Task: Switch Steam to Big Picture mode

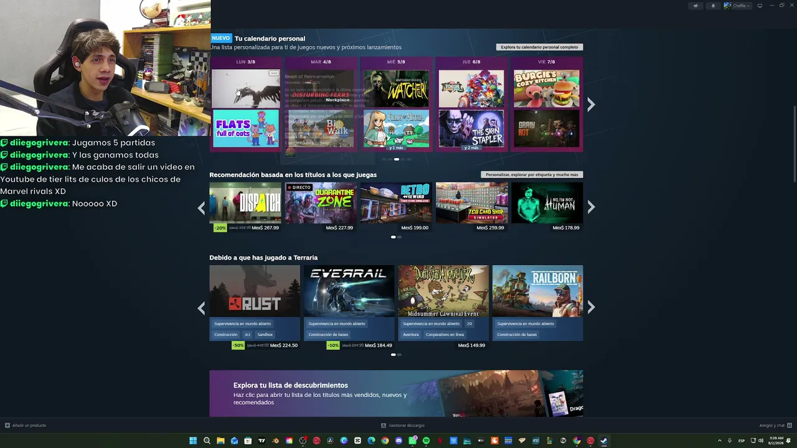Action: (760, 6)
